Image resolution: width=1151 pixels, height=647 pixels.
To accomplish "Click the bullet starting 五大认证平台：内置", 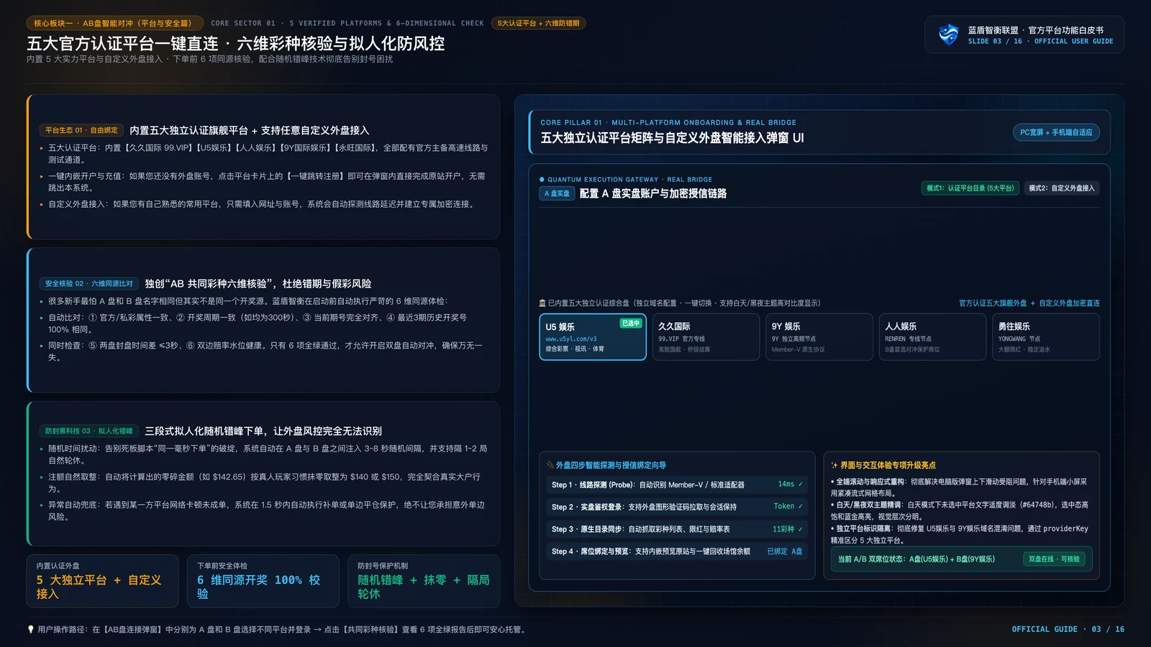I will click(268, 153).
